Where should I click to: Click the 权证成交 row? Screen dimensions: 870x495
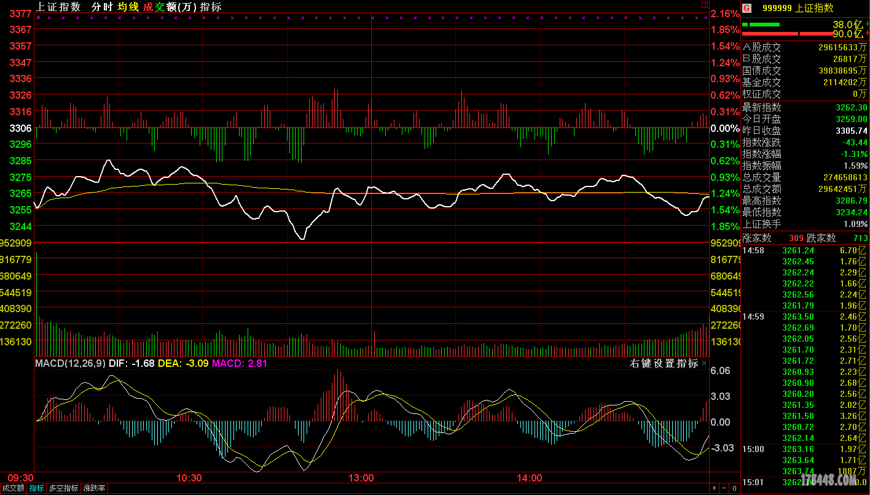[805, 94]
